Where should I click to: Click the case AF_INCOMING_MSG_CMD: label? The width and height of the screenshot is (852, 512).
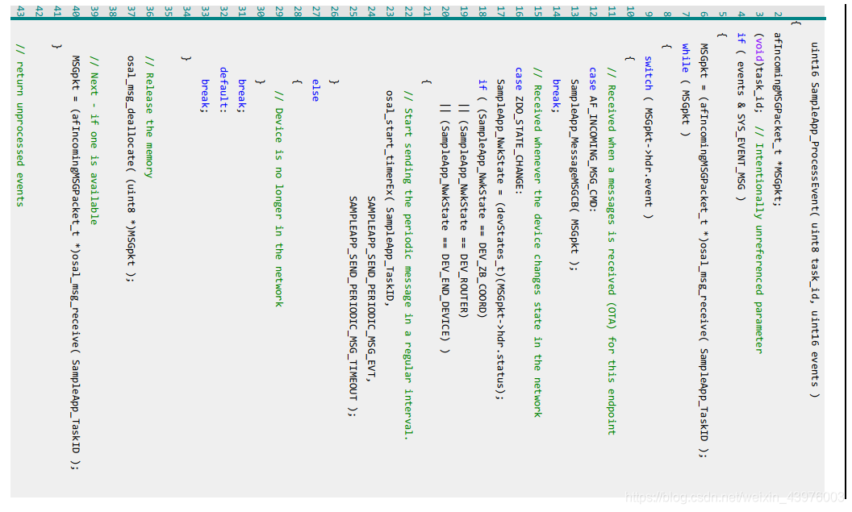(x=593, y=140)
